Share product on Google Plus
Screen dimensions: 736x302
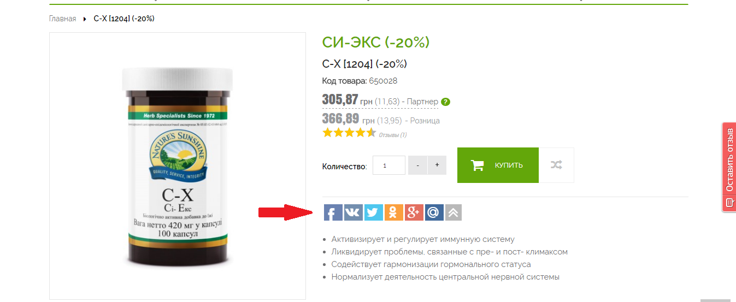414,212
